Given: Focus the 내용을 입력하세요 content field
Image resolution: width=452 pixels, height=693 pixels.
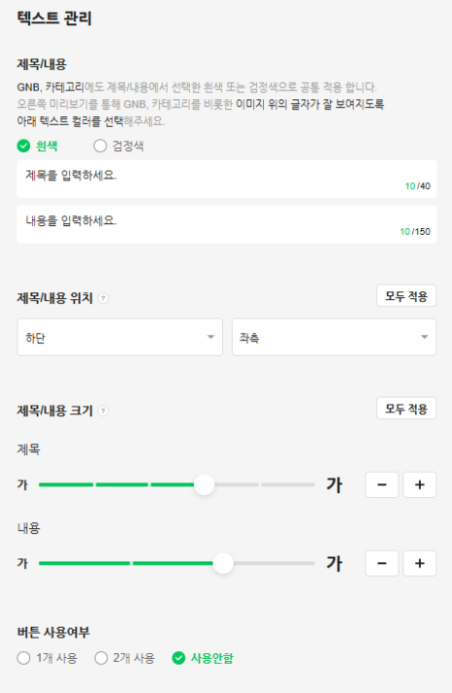Looking at the screenshot, I should tap(227, 224).
